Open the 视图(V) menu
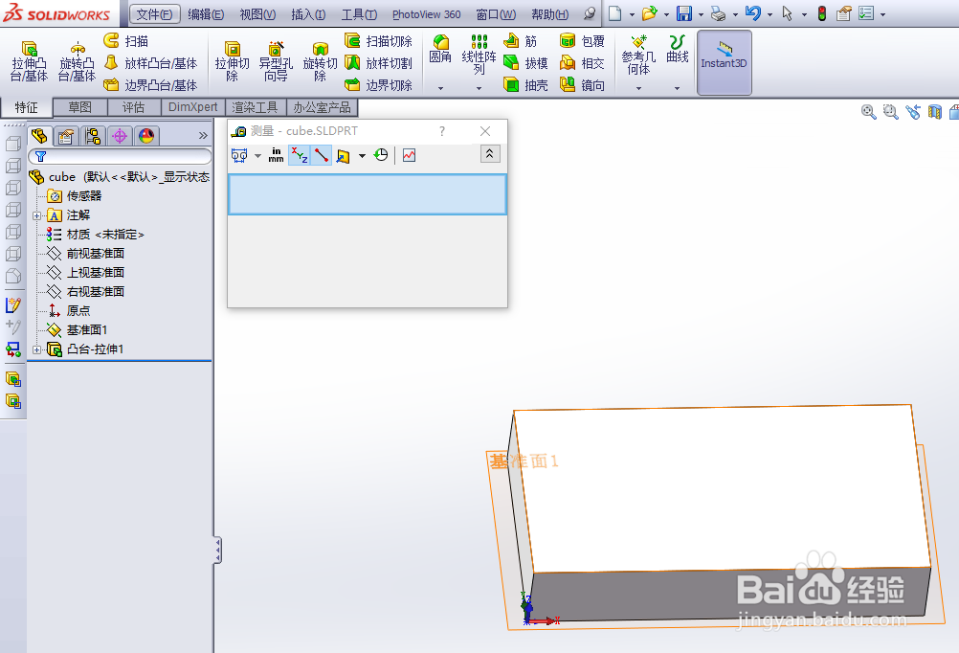The image size is (959, 653). (x=257, y=14)
